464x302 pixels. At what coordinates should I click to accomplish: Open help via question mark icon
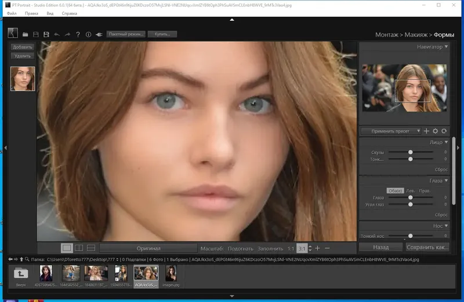(x=78, y=35)
